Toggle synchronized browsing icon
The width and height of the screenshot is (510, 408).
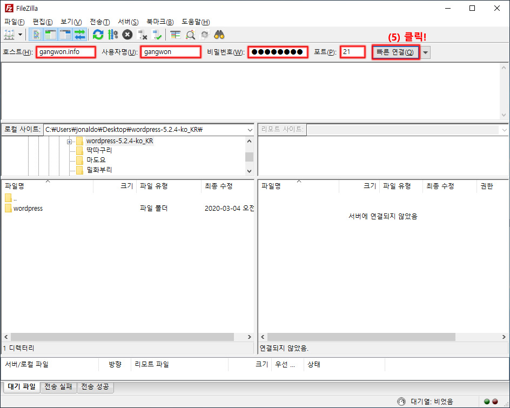coord(205,35)
